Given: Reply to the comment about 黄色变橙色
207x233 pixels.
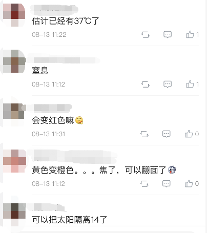Looking at the screenshot, I should coord(167,184).
